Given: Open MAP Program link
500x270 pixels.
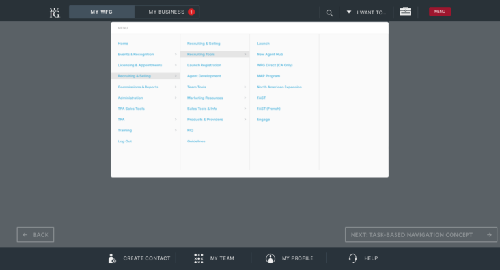Looking at the screenshot, I should (268, 76).
